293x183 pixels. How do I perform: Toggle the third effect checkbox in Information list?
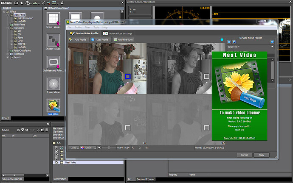[x=56, y=155]
